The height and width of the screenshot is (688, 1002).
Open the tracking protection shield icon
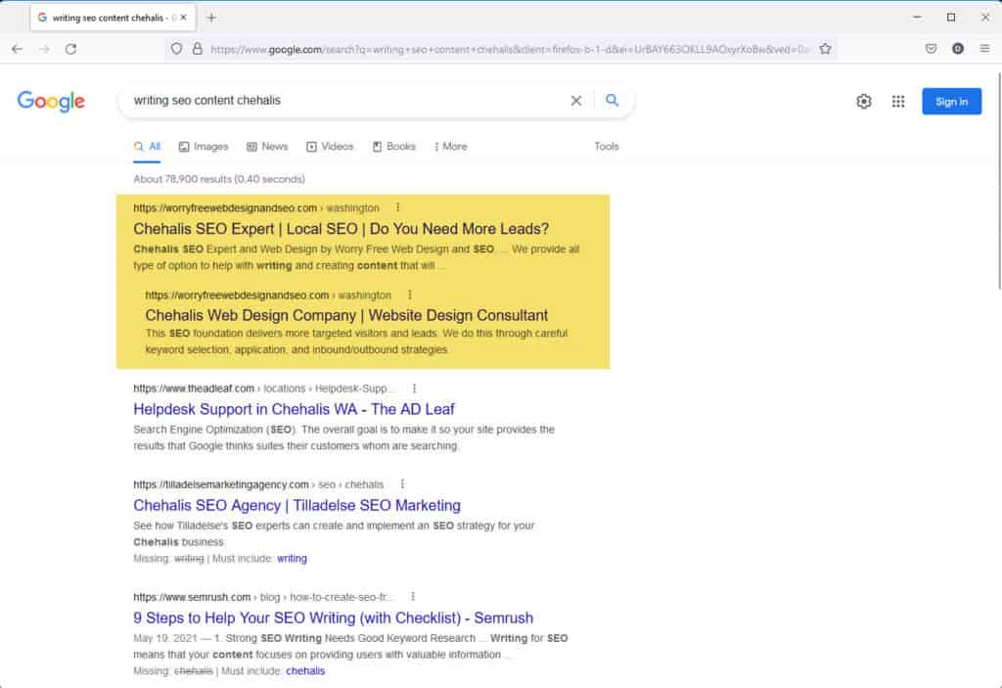pos(176,49)
